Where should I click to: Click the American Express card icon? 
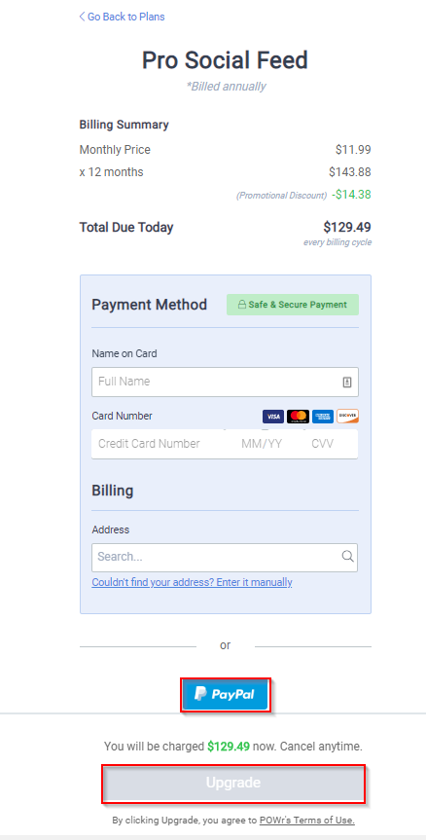(323, 417)
